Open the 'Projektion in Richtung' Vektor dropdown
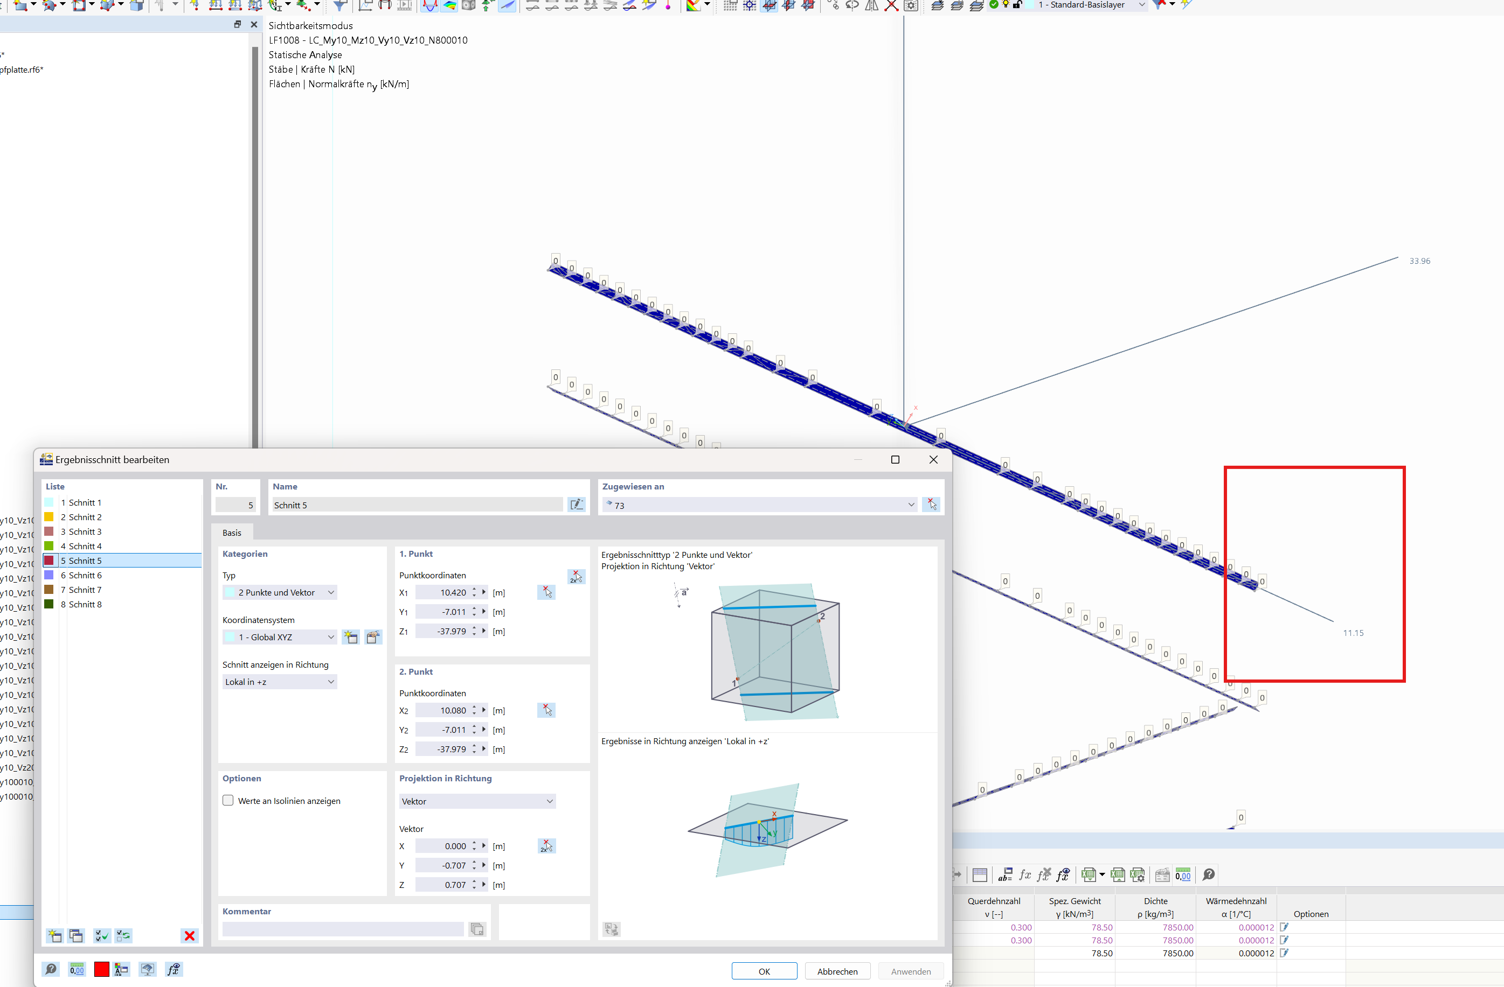Image resolution: width=1504 pixels, height=987 pixels. click(x=477, y=801)
